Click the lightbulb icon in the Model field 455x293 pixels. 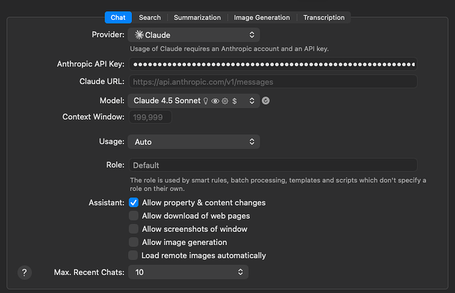(205, 101)
